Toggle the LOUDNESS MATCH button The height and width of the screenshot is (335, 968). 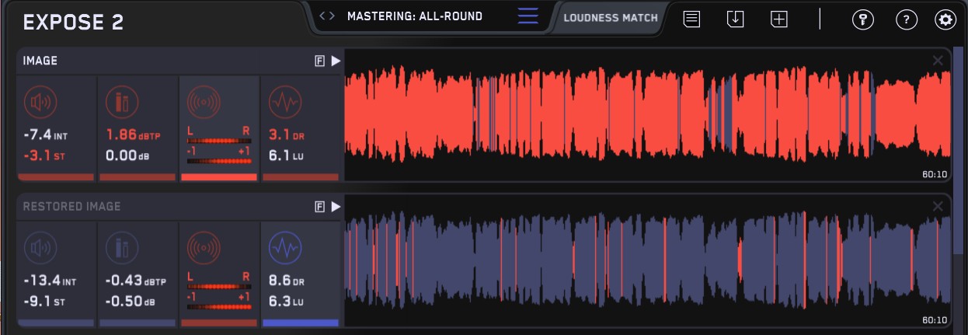(x=610, y=18)
